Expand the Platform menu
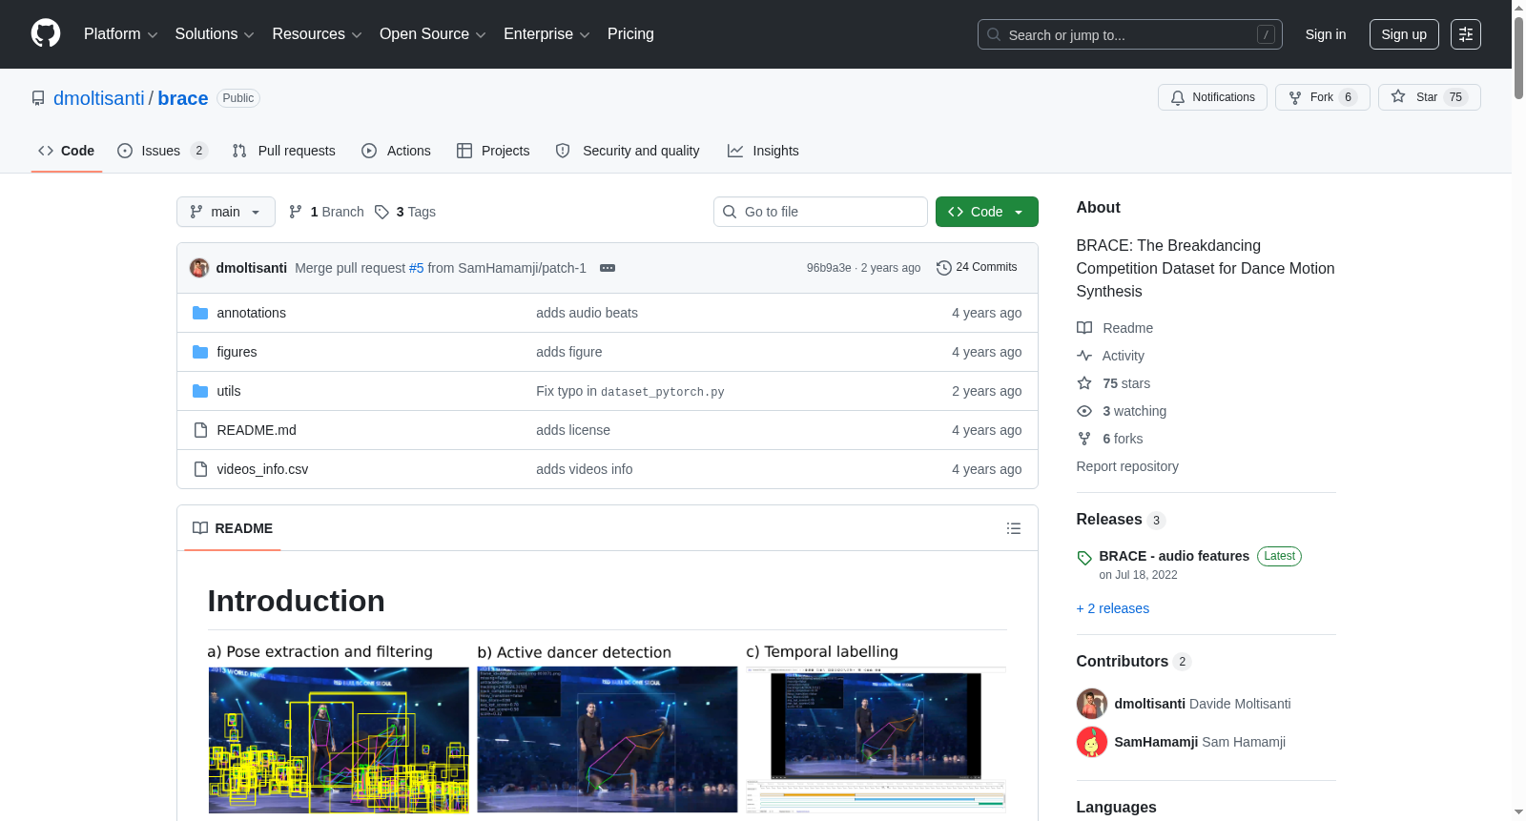Screen dimensions: 1526x821 [121, 34]
